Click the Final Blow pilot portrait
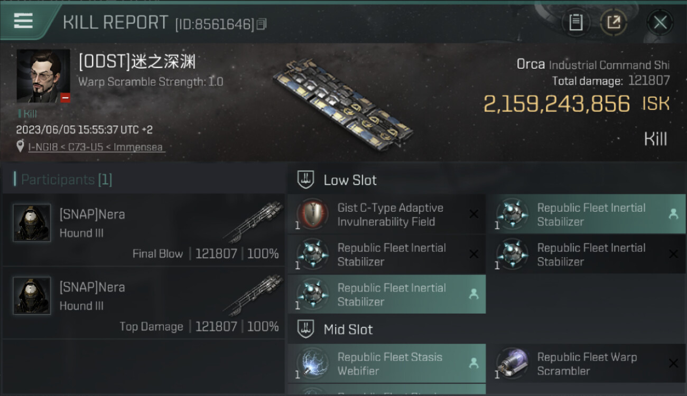 point(32,223)
